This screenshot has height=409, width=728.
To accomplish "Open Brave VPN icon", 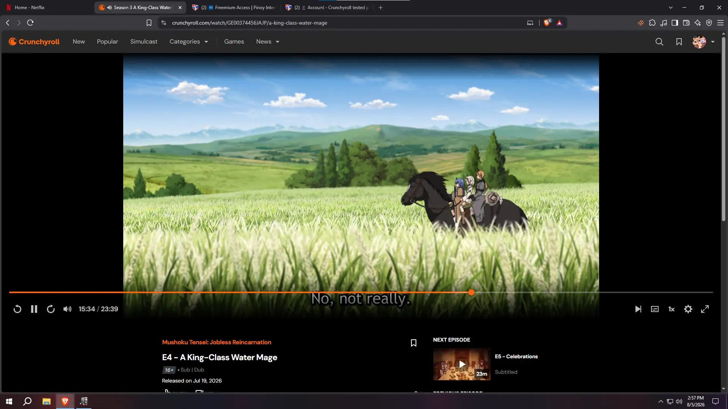I will click(709, 23).
